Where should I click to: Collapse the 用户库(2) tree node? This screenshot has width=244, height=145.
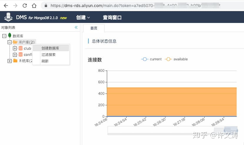(x=9, y=42)
